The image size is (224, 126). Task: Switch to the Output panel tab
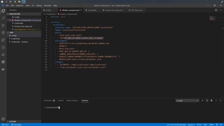61,100
